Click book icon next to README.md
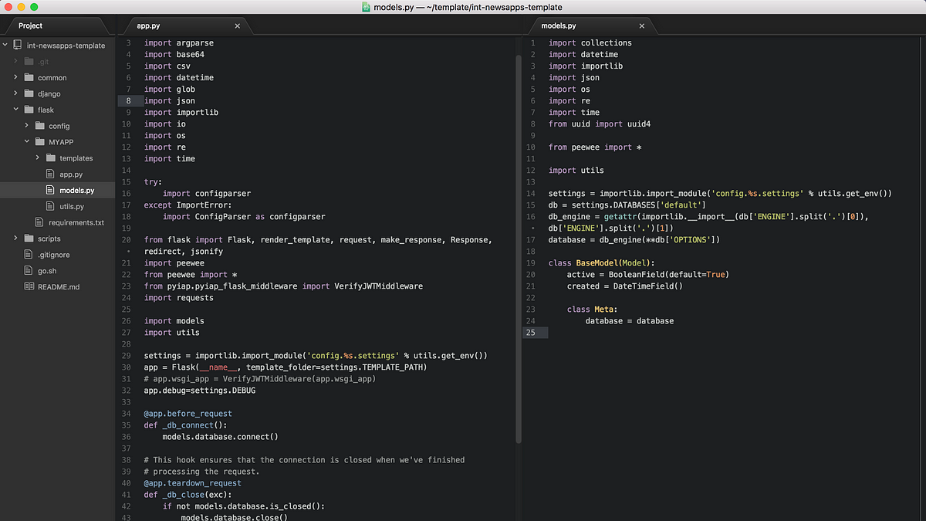Image resolution: width=926 pixels, height=521 pixels. pyautogui.click(x=29, y=287)
